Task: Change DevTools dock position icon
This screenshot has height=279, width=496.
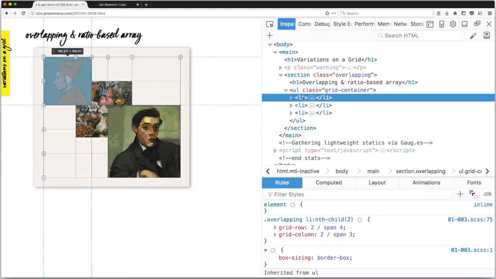Action: [x=465, y=24]
